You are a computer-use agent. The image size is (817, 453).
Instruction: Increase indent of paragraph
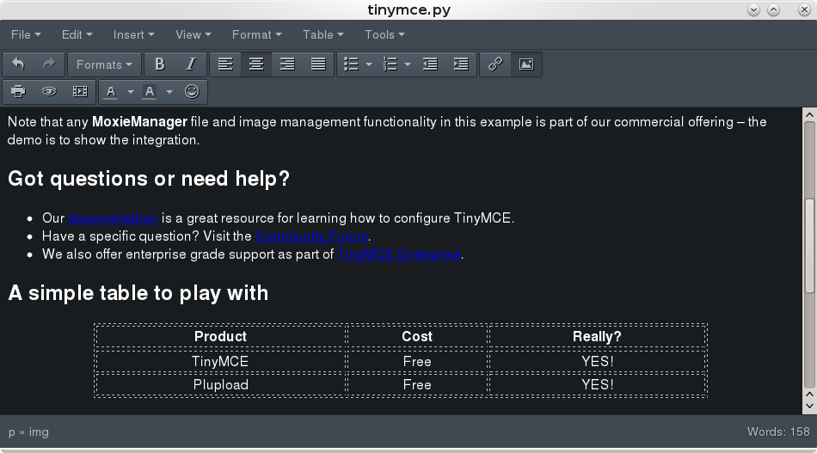tap(461, 64)
